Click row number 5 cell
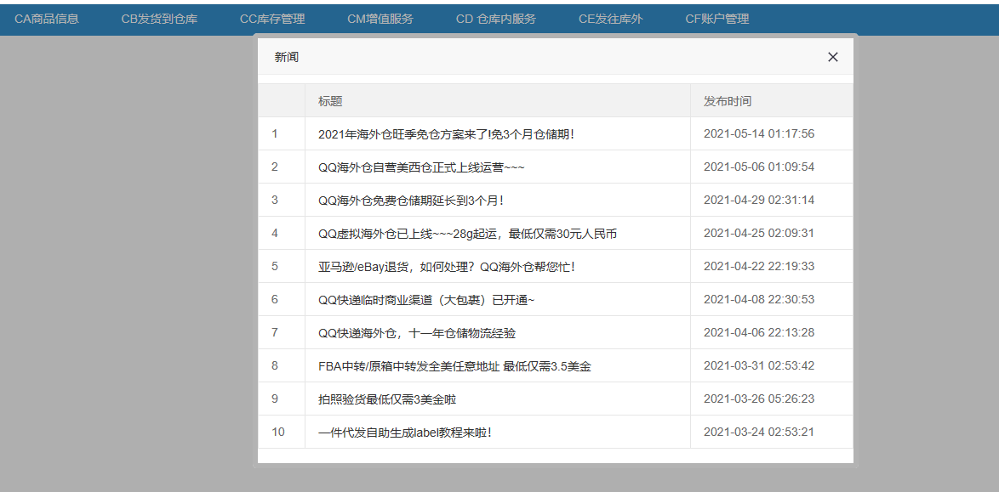 282,266
